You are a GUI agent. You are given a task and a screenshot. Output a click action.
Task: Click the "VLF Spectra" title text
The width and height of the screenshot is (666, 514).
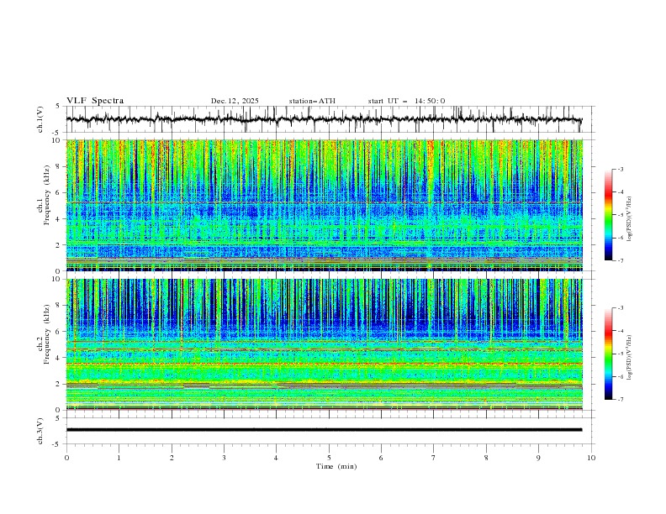click(x=95, y=101)
